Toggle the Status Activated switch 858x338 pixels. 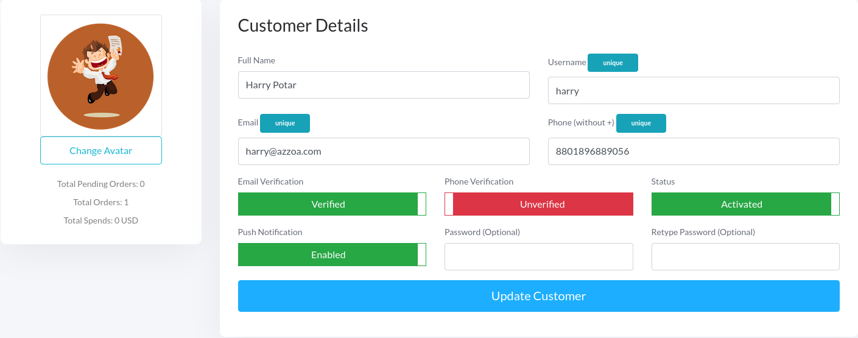click(x=745, y=204)
